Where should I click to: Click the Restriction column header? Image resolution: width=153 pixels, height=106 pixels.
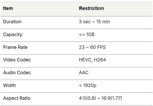click(x=92, y=8)
